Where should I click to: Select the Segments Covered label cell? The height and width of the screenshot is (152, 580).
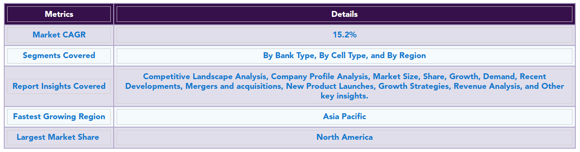point(59,56)
